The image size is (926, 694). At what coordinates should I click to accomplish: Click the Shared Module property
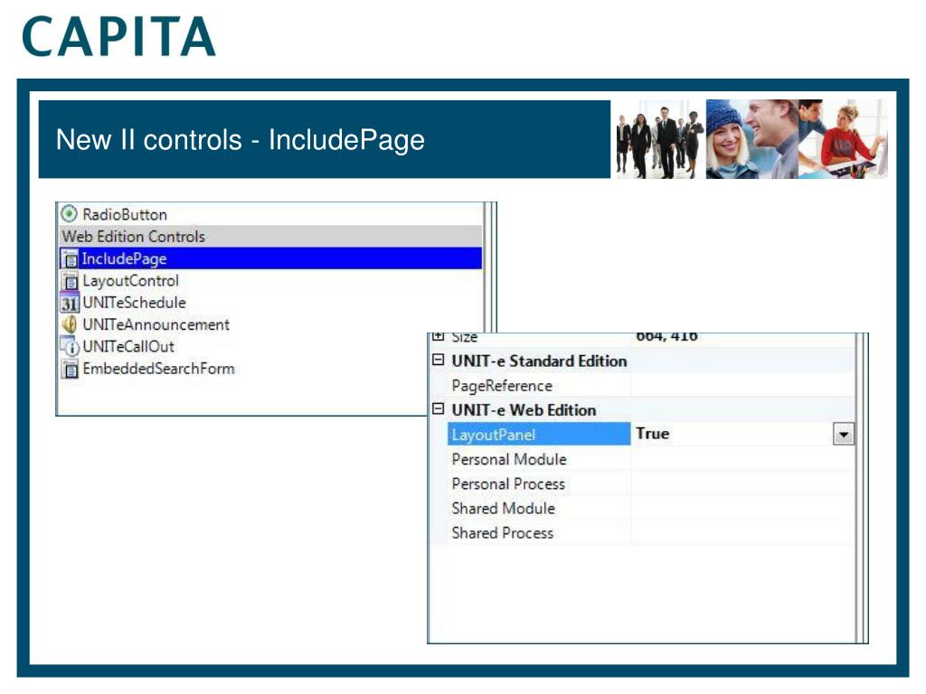point(503,508)
